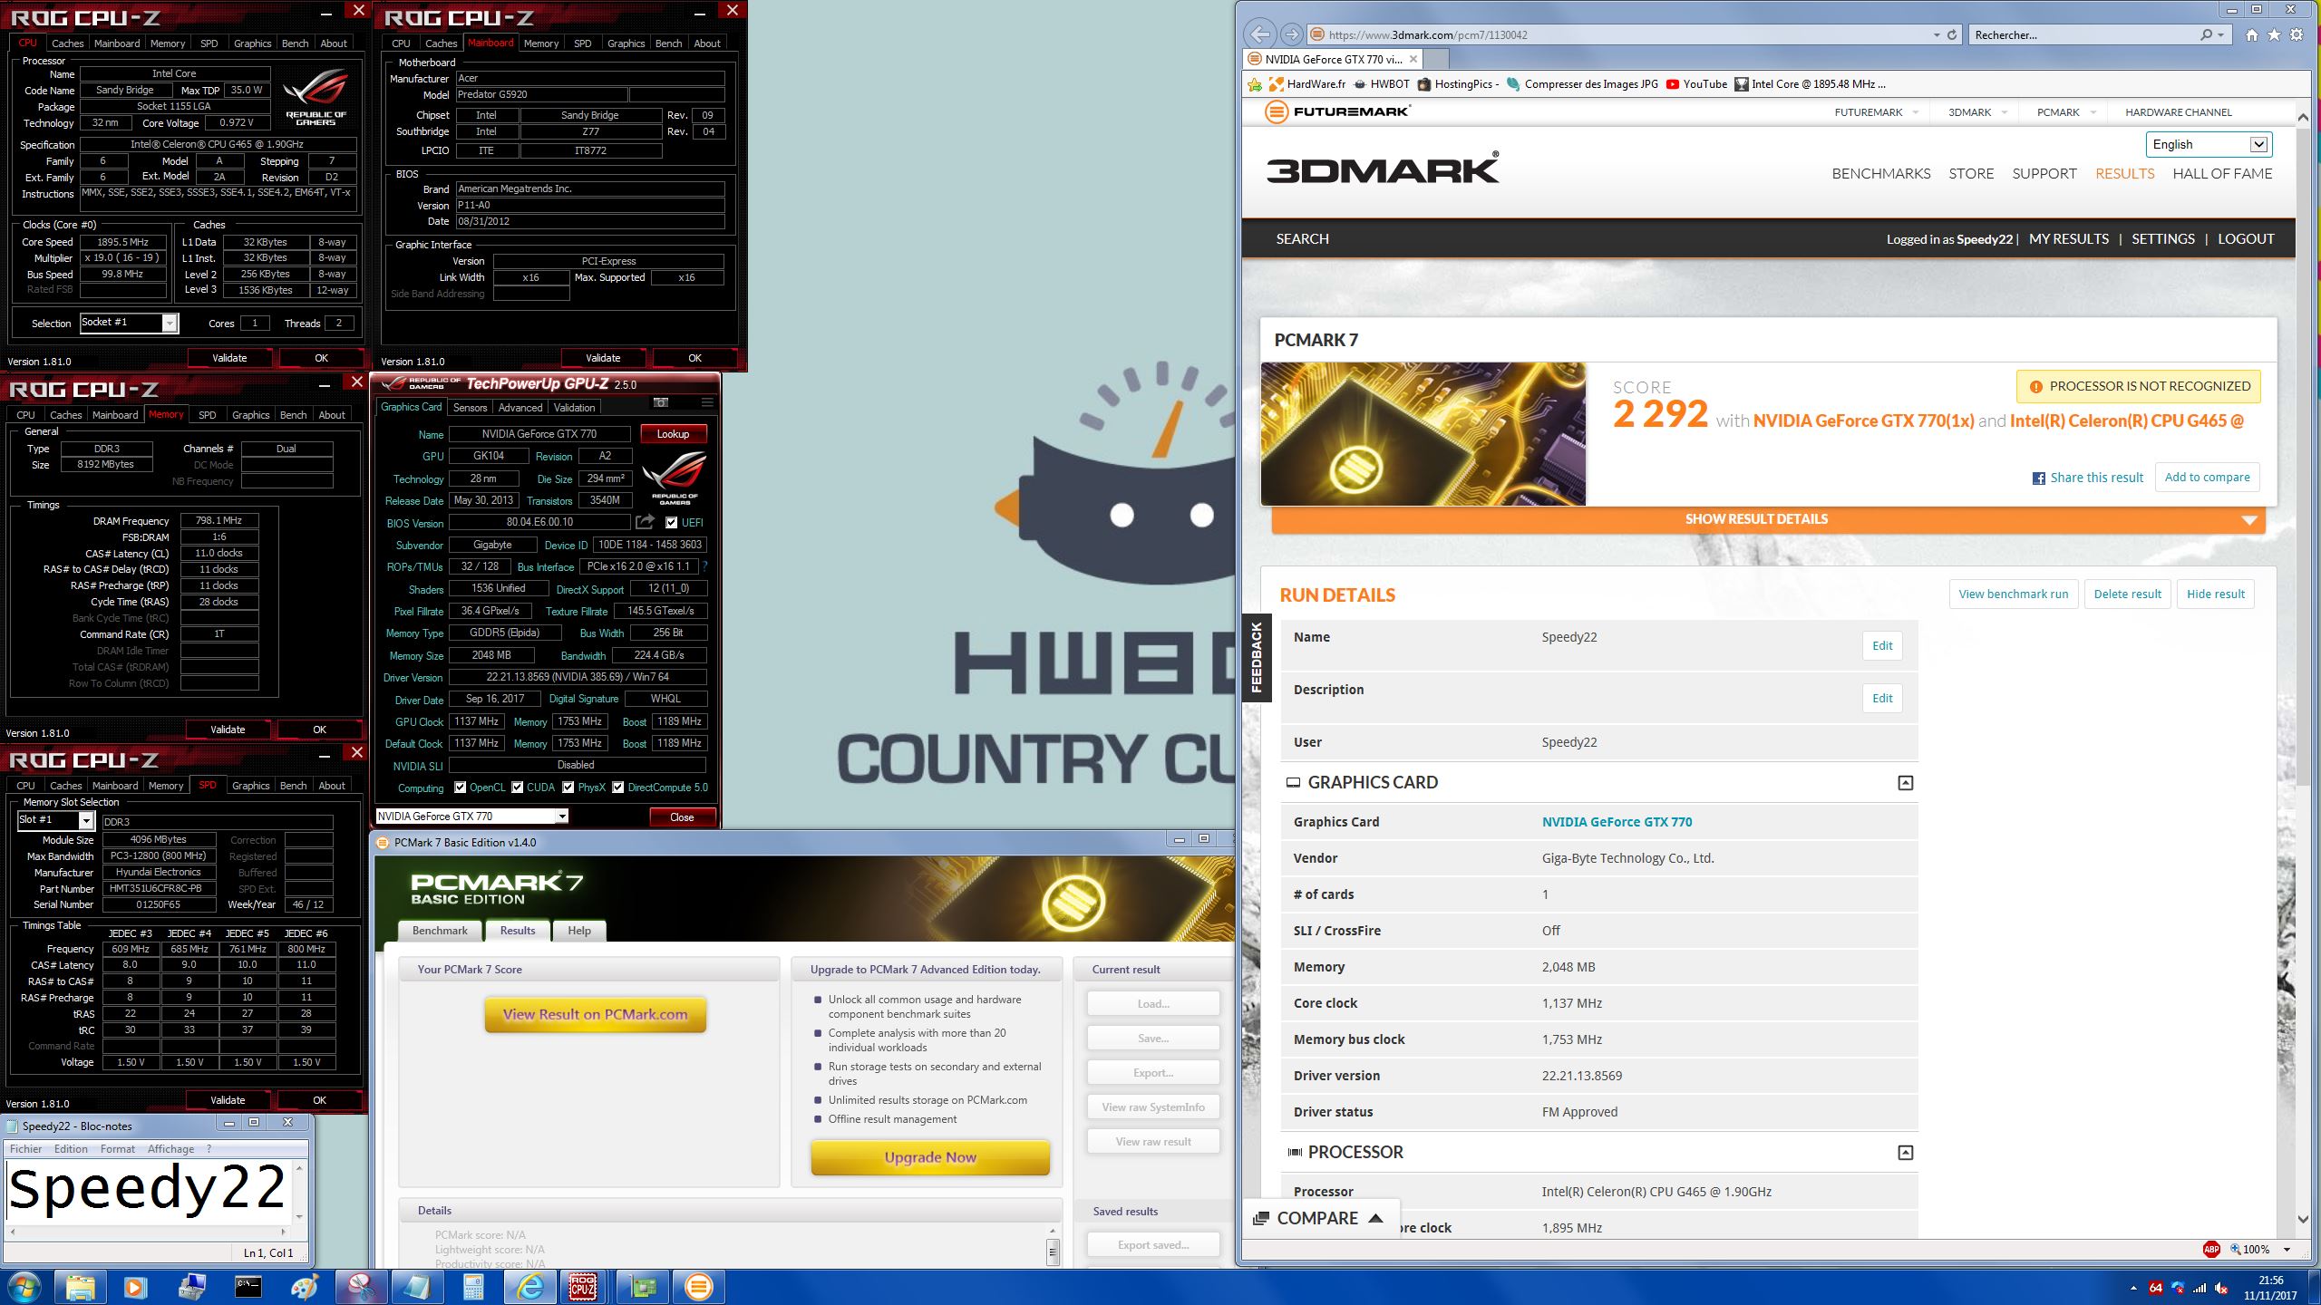The image size is (2321, 1305).
Task: Open the Benchmark tab in PCMark 7
Action: tap(440, 931)
